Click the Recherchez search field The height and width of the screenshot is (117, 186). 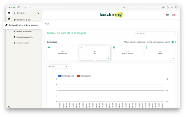coord(155,33)
